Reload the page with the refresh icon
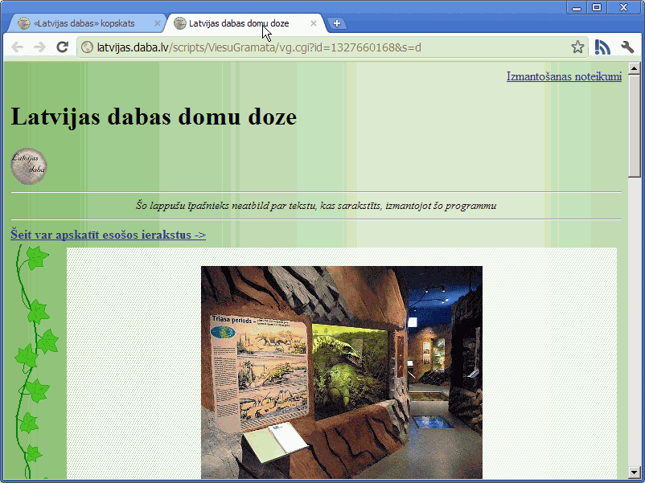645x483 pixels. click(62, 47)
